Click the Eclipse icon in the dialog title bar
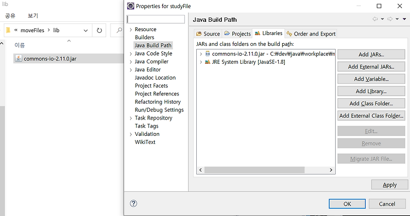 tap(131, 6)
